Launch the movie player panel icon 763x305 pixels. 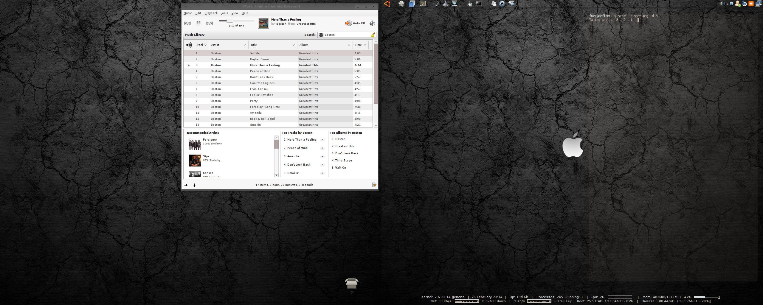tap(455, 4)
